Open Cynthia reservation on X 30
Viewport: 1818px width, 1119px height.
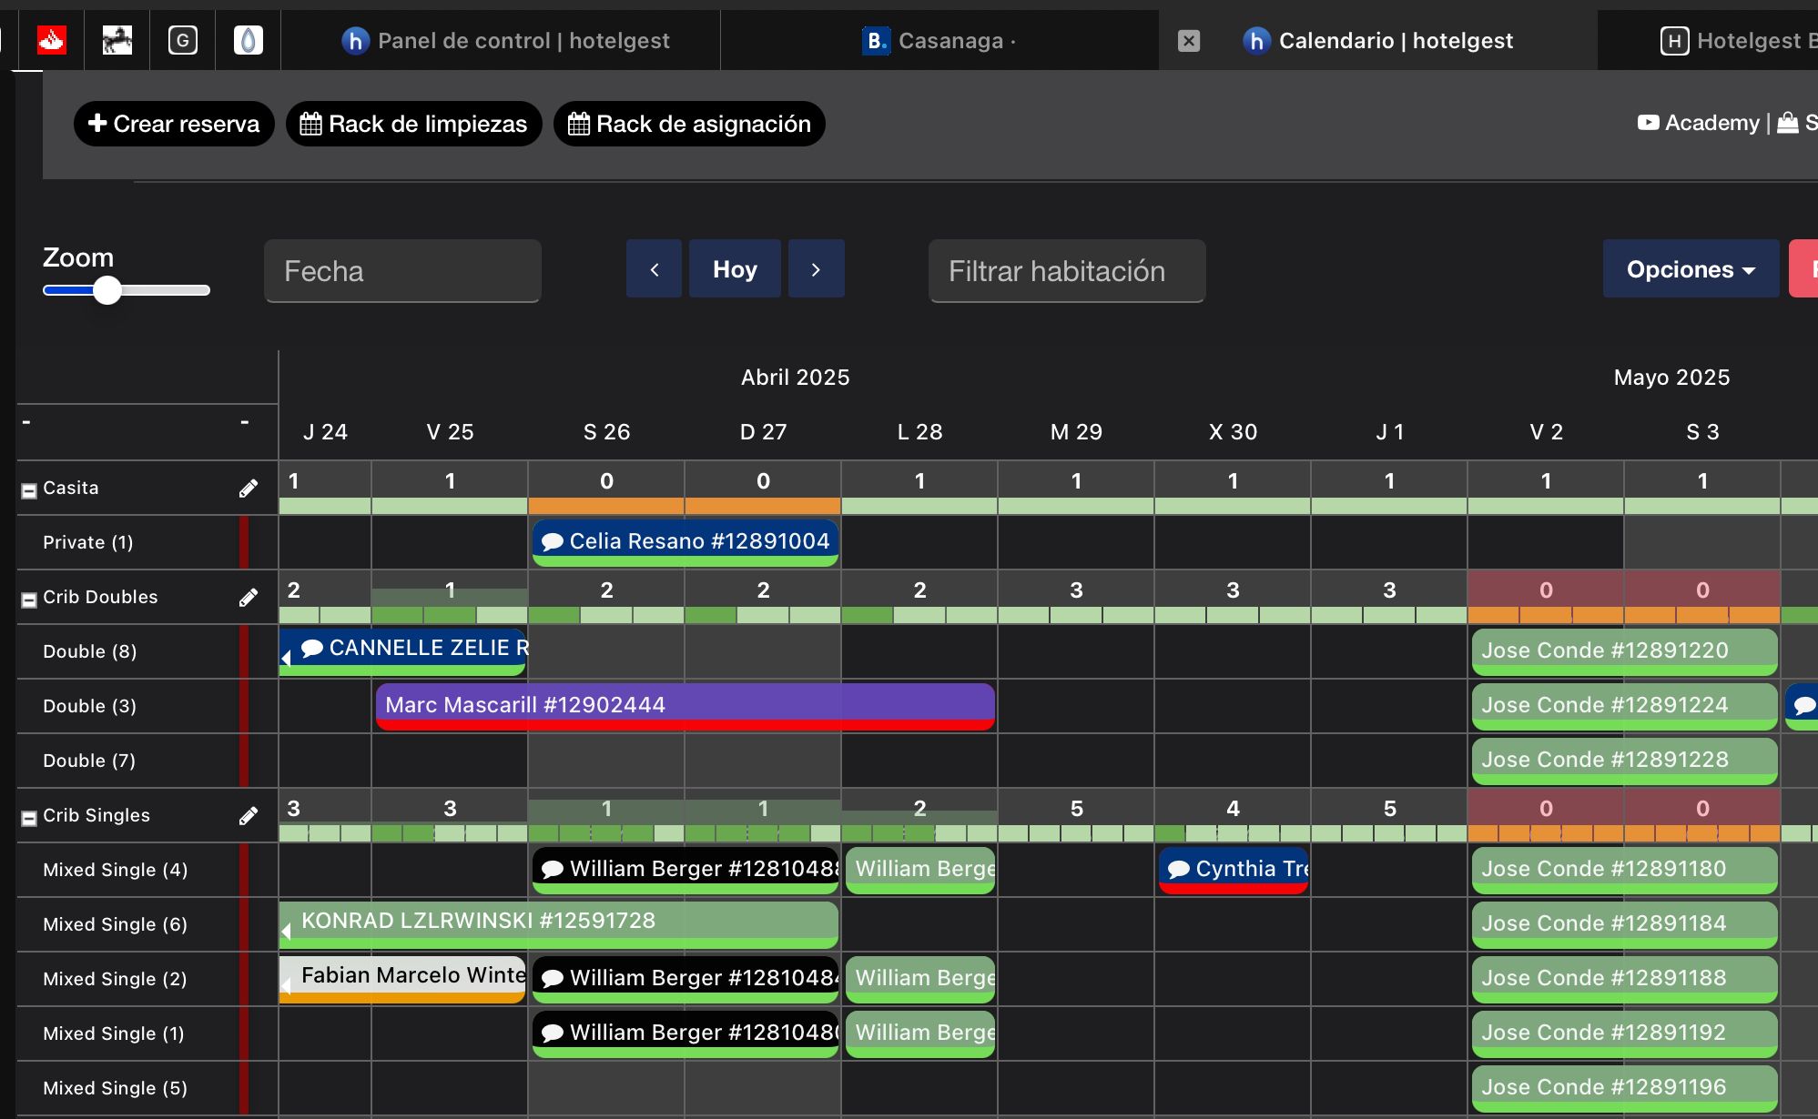tap(1234, 870)
